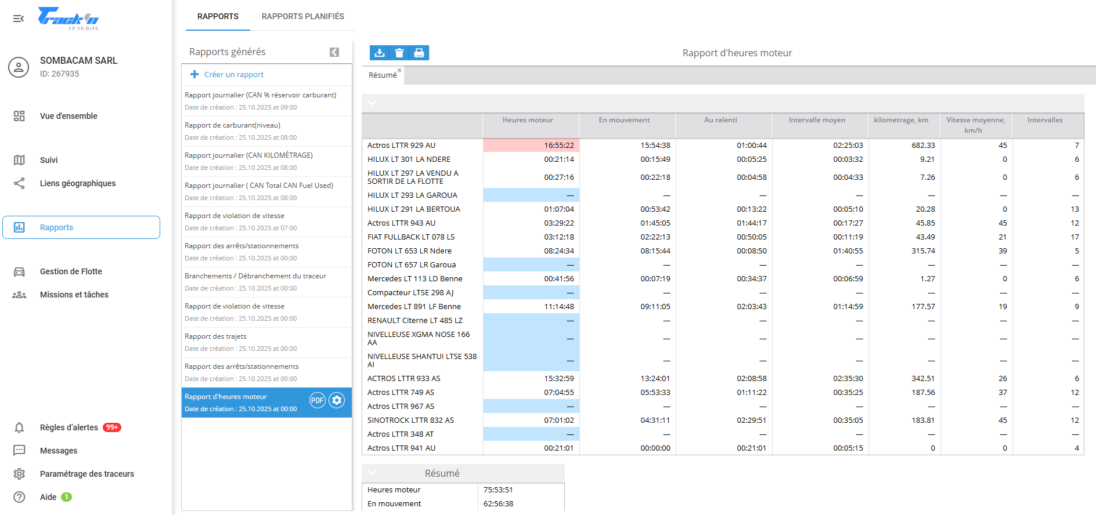Delete the report with the trash icon
This screenshot has width=1096, height=515.
(x=399, y=53)
